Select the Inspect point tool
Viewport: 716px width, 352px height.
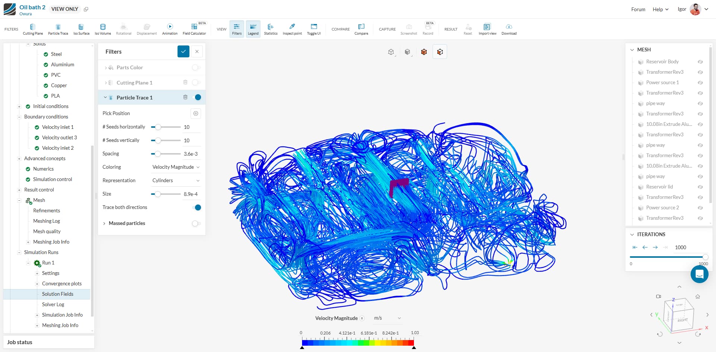coord(292,29)
